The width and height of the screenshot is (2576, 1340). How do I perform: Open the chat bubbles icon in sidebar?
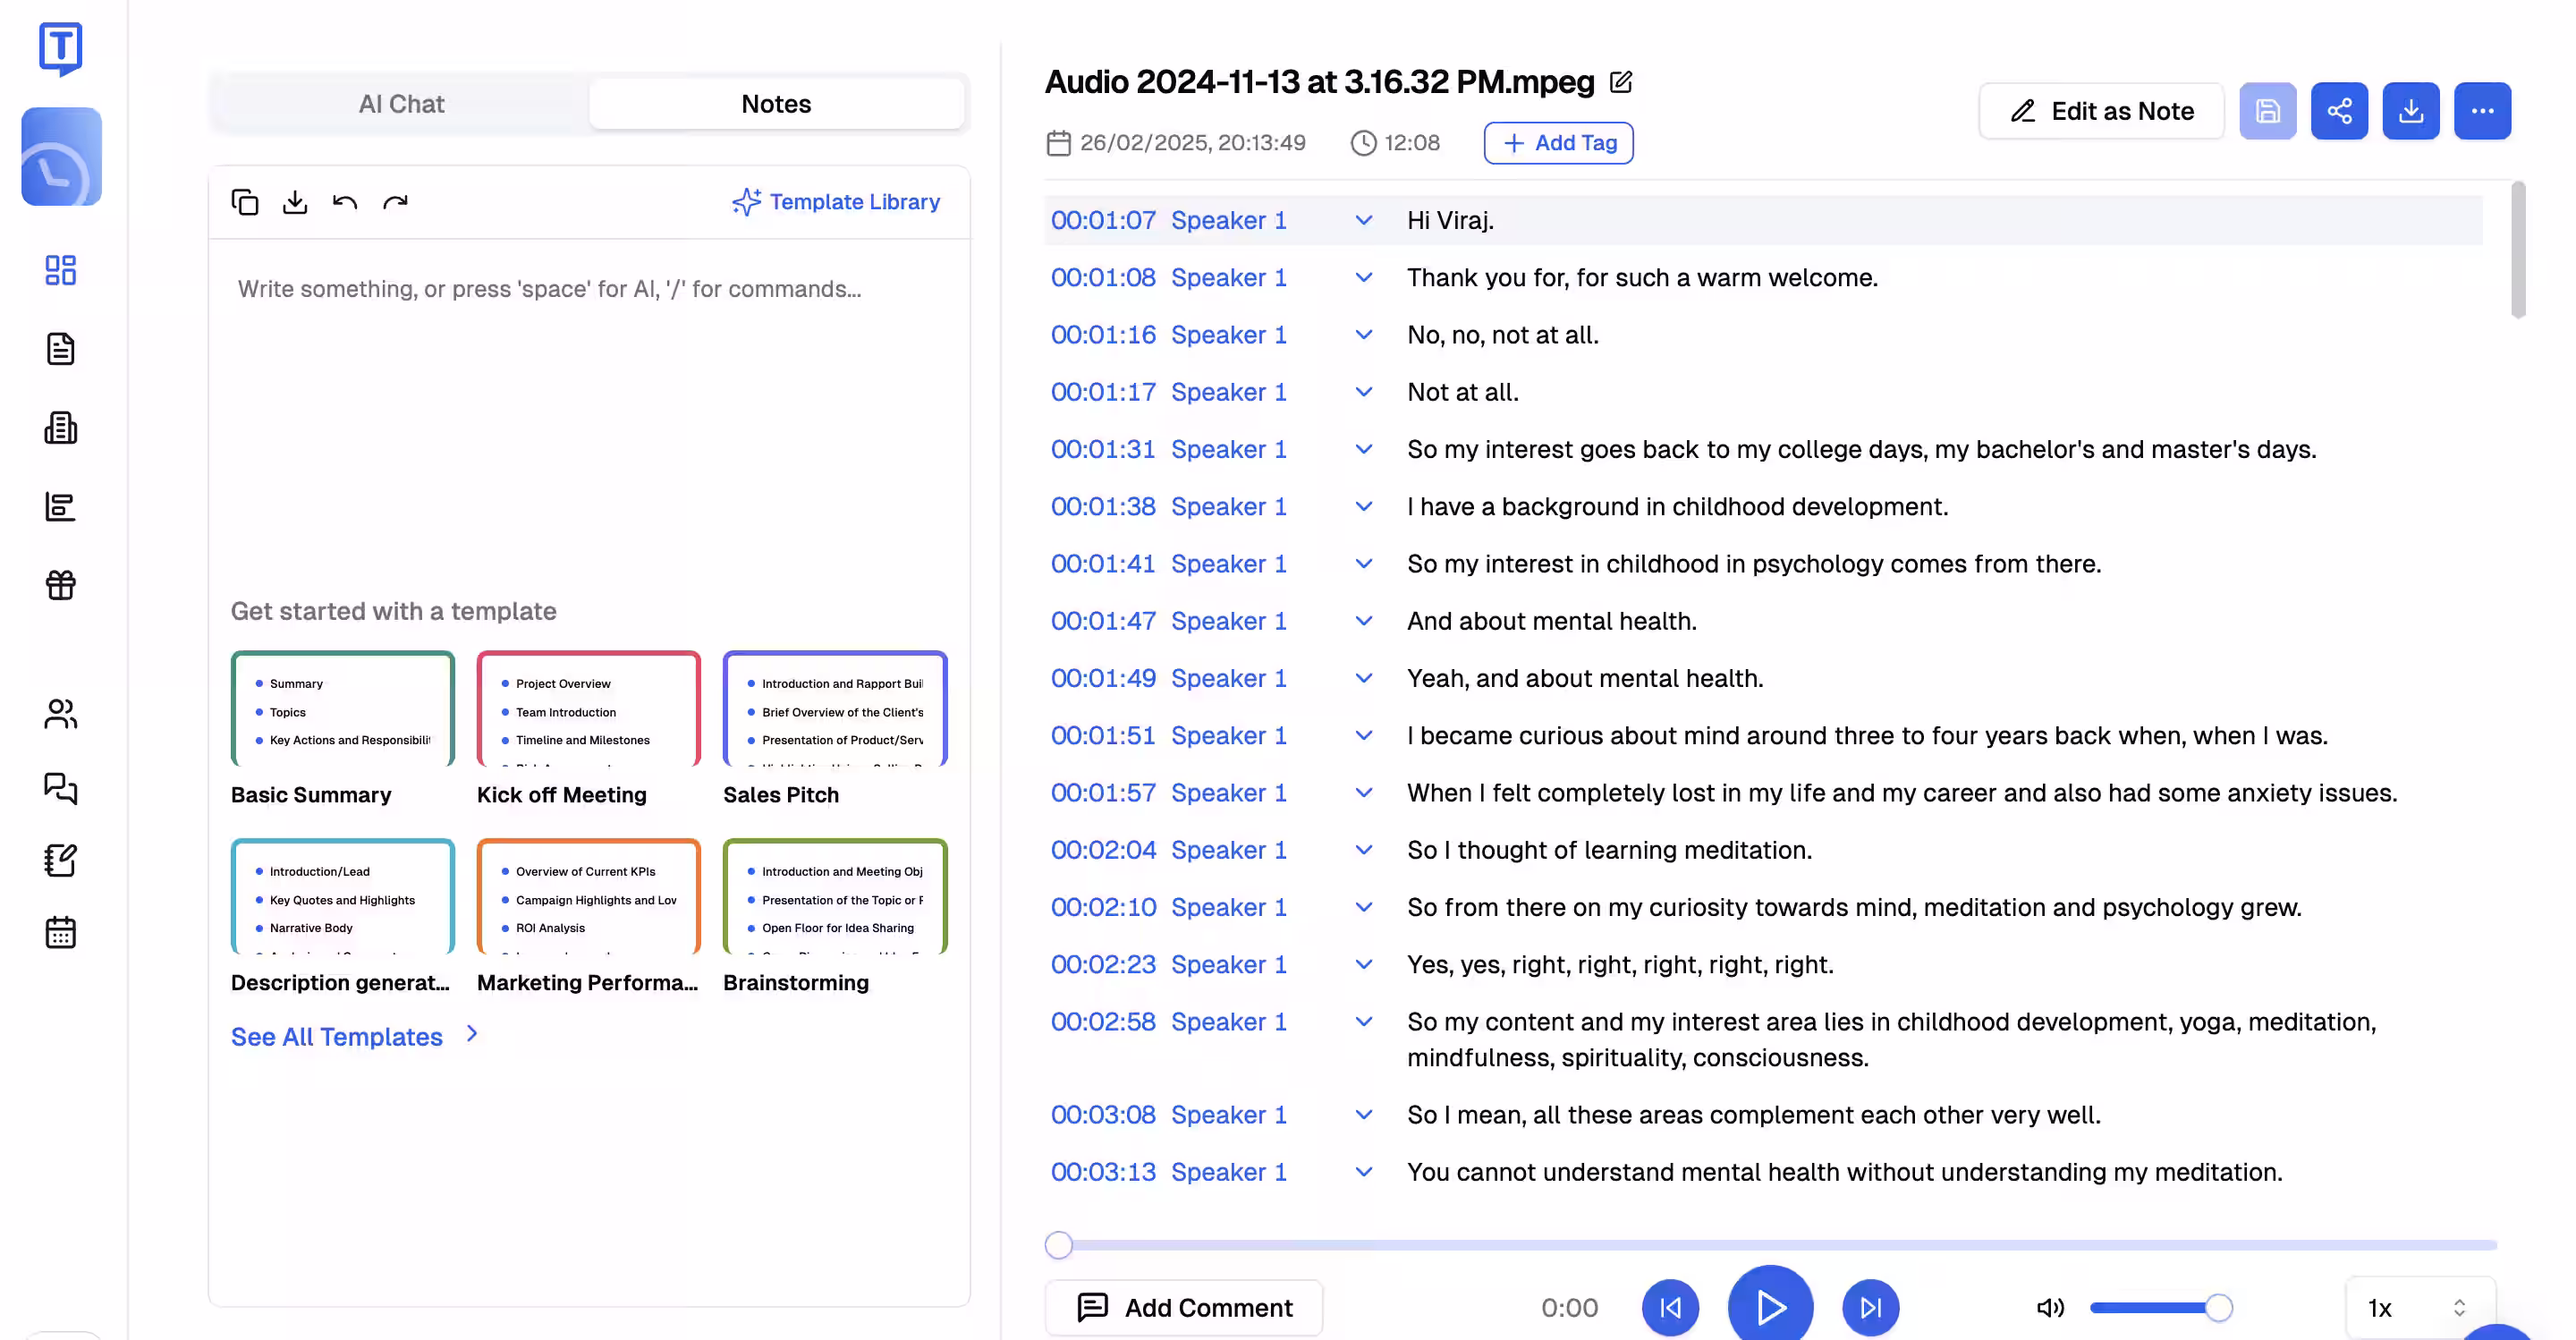click(x=61, y=788)
